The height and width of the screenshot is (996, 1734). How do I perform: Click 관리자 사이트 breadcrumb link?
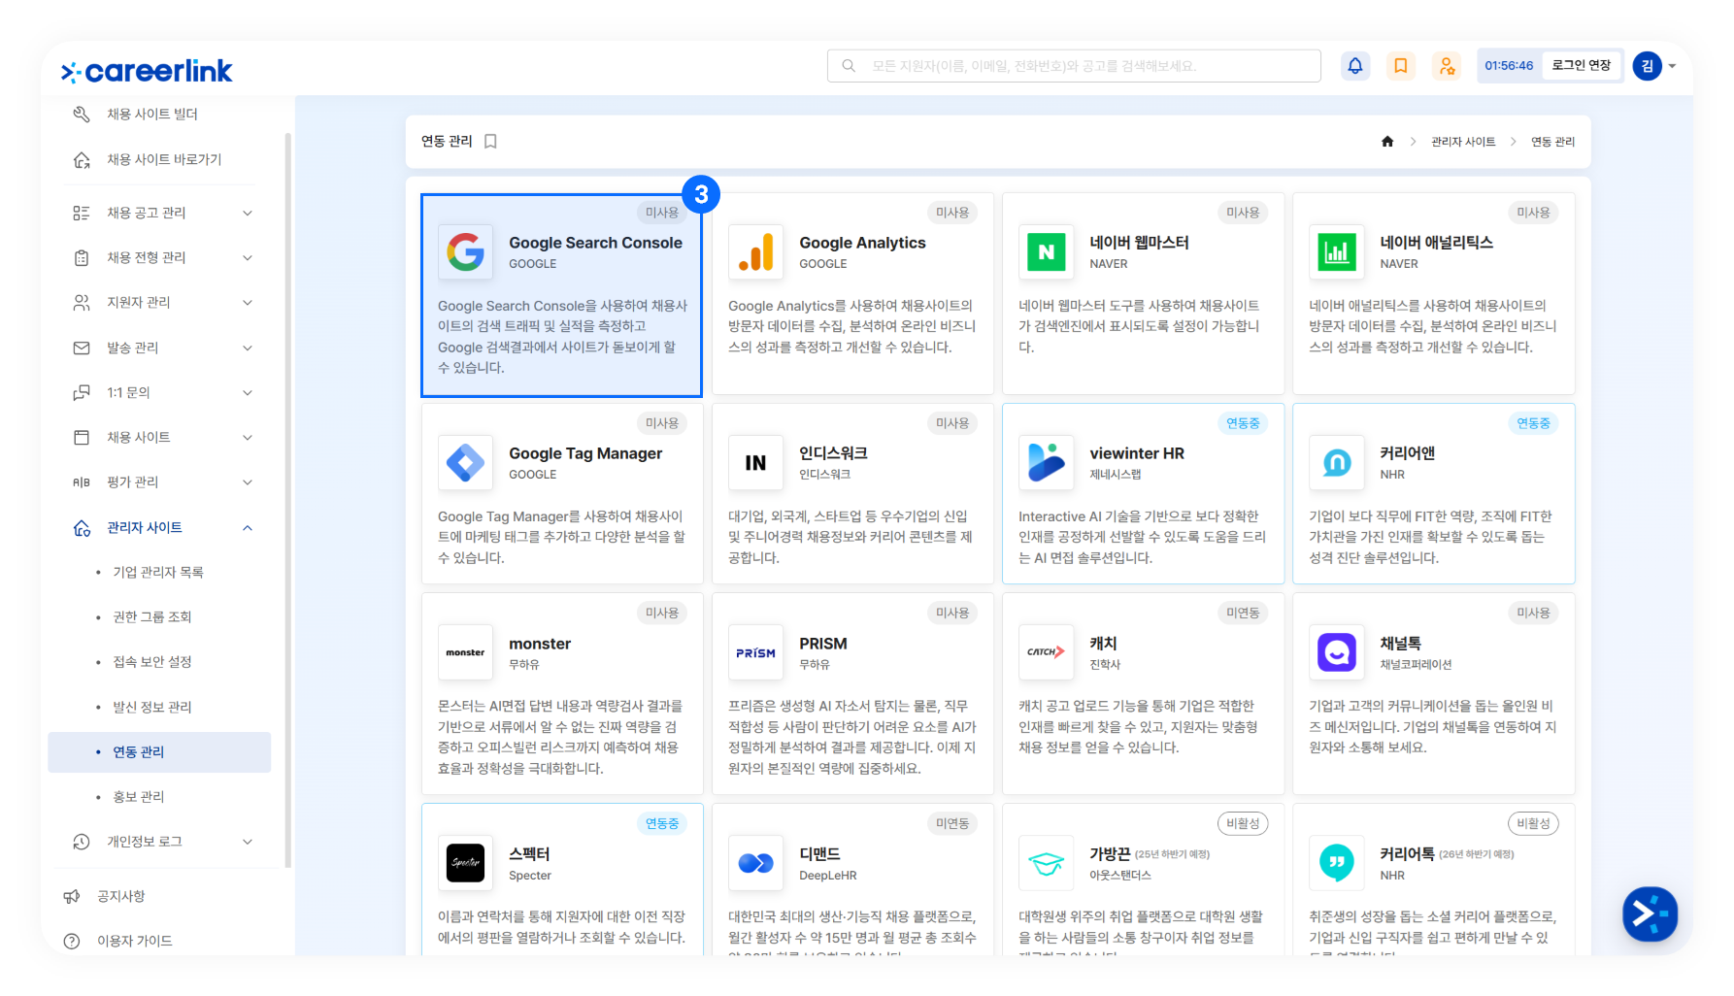click(1463, 142)
